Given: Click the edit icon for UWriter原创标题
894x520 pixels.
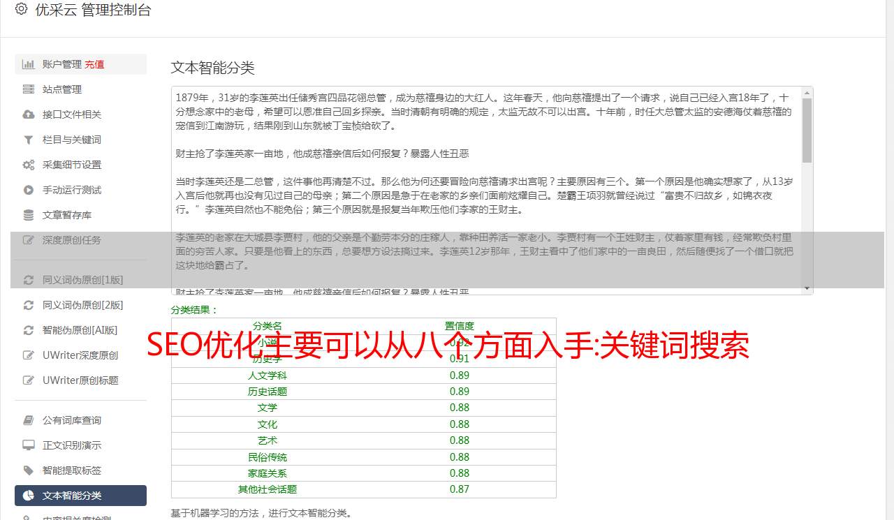Looking at the screenshot, I should [x=29, y=380].
